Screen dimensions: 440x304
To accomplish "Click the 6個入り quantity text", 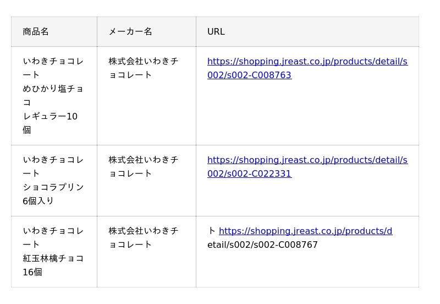I will (38, 201).
